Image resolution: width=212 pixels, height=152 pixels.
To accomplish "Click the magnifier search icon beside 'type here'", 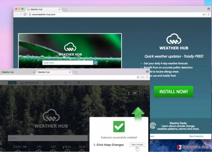I will 96,63.
